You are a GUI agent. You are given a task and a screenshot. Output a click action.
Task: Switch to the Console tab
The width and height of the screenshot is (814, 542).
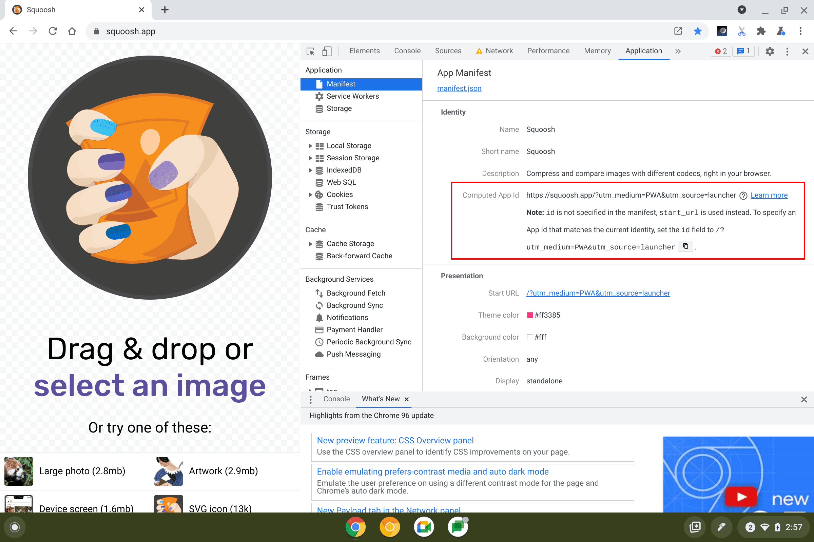(407, 51)
